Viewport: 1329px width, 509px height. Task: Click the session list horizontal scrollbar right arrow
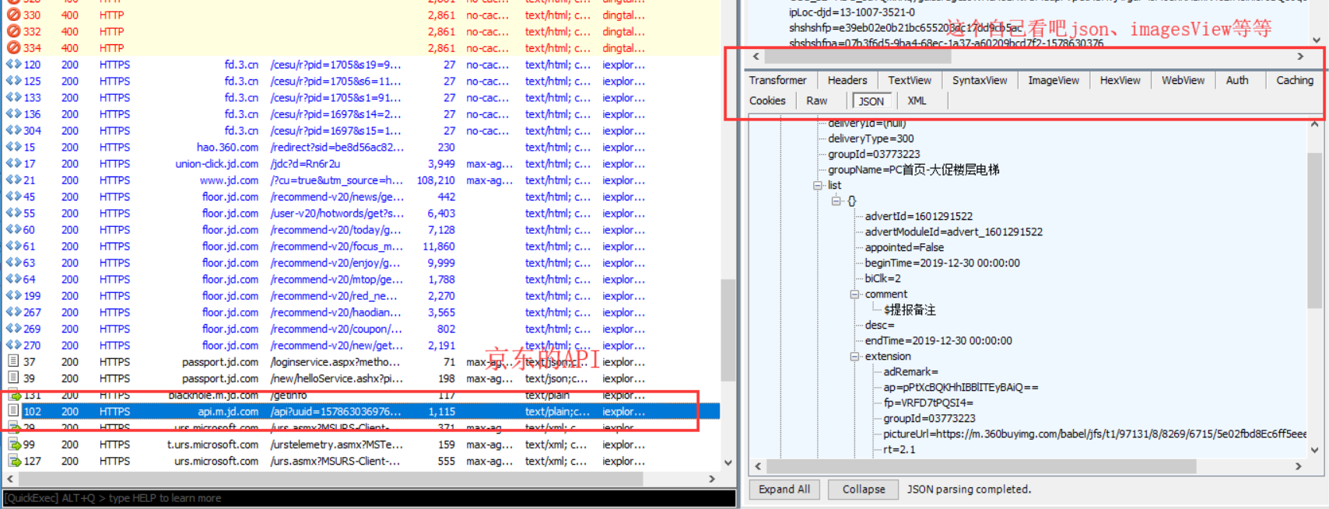(x=711, y=479)
